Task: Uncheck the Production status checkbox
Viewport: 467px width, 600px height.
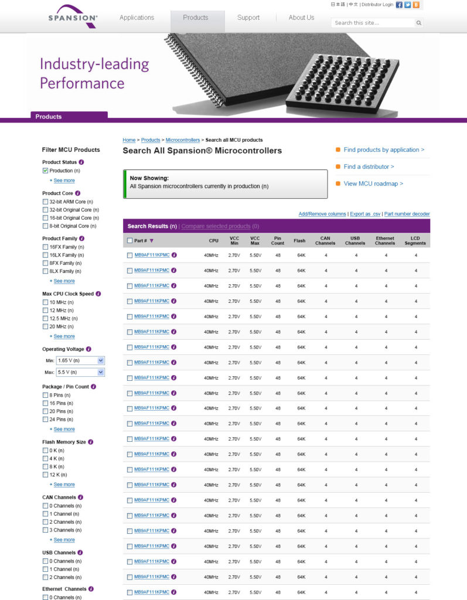Action: (x=45, y=171)
